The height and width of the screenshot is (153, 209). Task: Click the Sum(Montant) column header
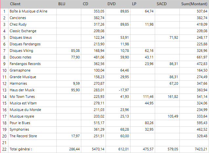(x=194, y=4)
